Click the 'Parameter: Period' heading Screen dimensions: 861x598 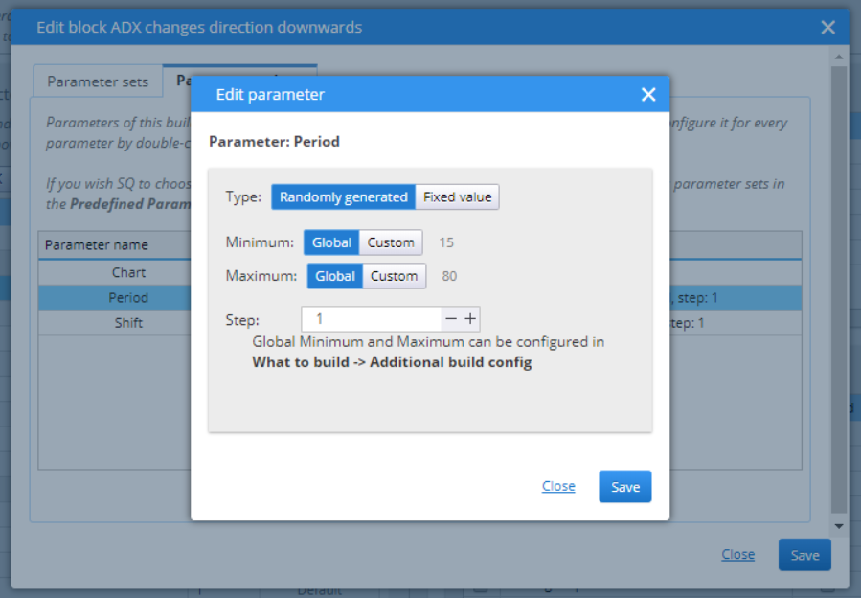(274, 141)
